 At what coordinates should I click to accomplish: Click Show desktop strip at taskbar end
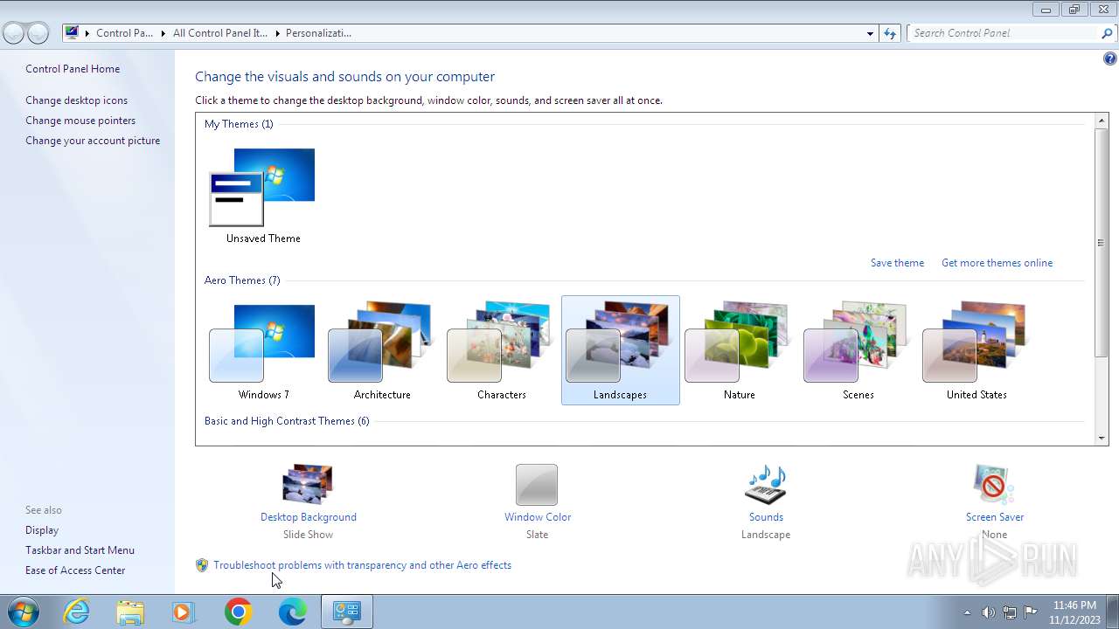(1112, 612)
